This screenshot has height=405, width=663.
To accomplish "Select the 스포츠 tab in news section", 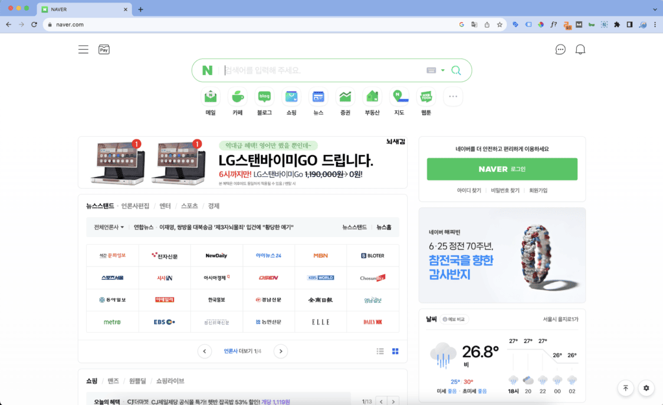I will (189, 206).
